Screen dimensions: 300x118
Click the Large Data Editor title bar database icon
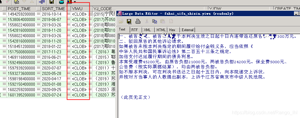pos(120,13)
